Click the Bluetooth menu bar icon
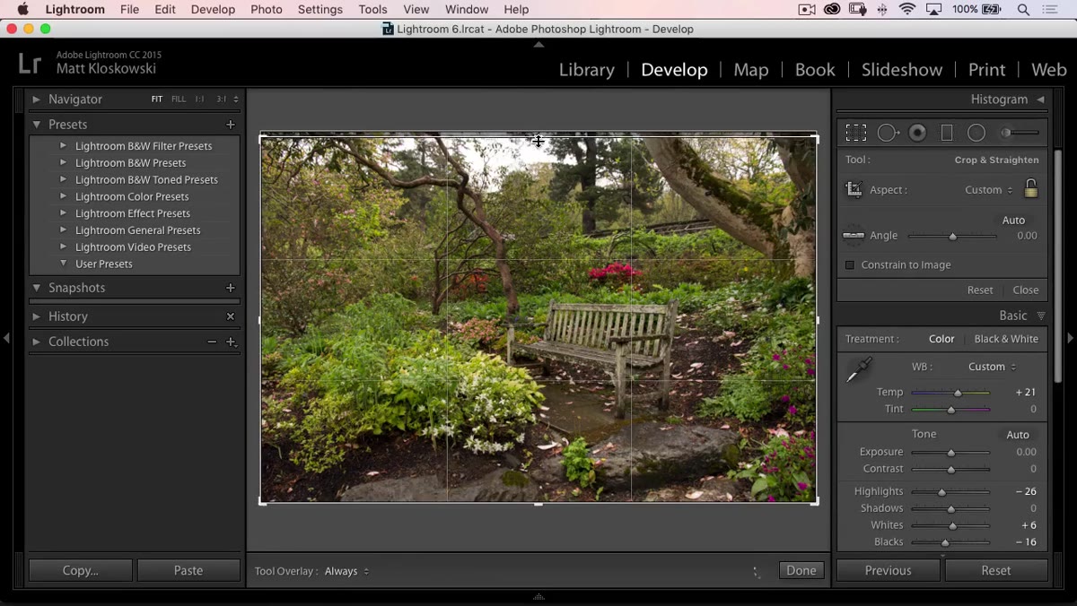The height and width of the screenshot is (606, 1077). tap(882, 10)
